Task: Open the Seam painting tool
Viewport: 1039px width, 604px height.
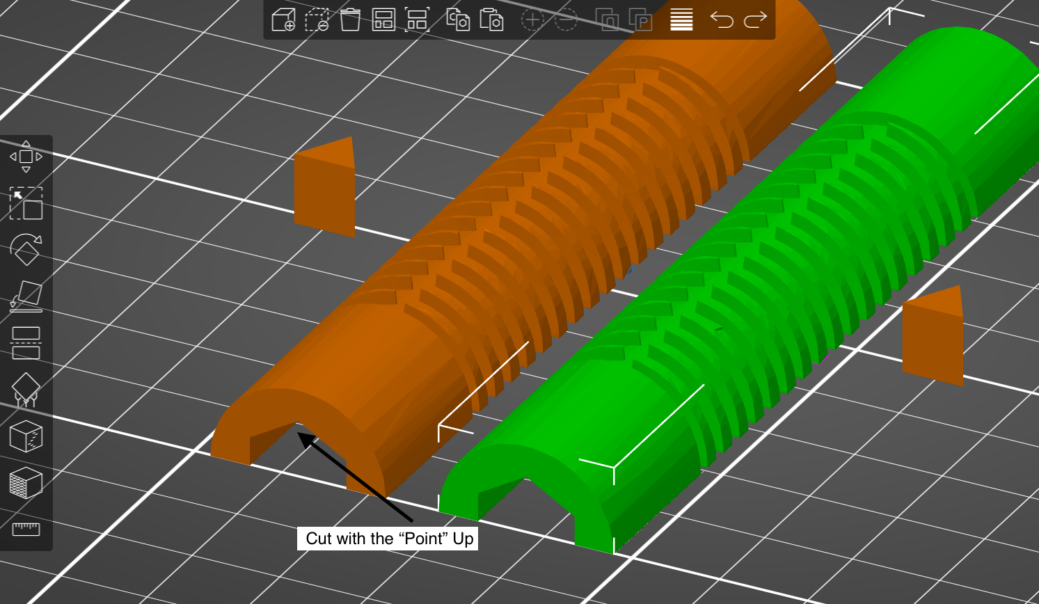Action: point(26,436)
